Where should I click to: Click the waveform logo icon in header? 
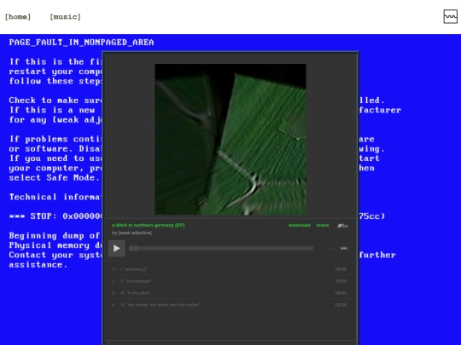click(450, 16)
